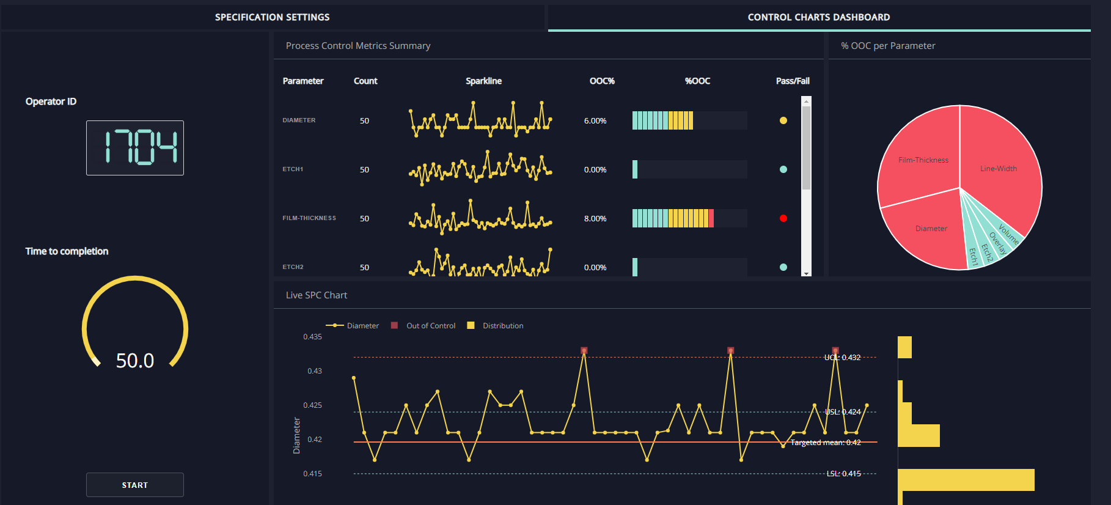1111x505 pixels.
Task: Click the Etch1 %OOC progress bar
Action: point(689,169)
